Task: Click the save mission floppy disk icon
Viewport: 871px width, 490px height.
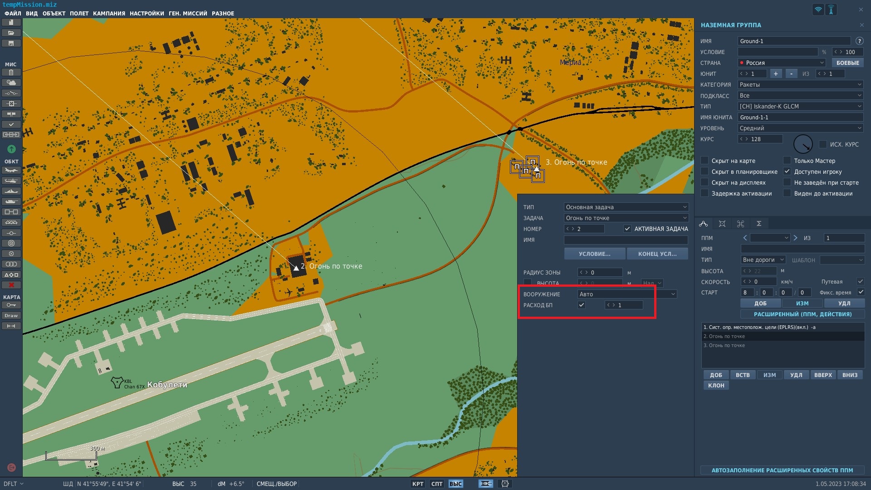Action: coord(11,44)
